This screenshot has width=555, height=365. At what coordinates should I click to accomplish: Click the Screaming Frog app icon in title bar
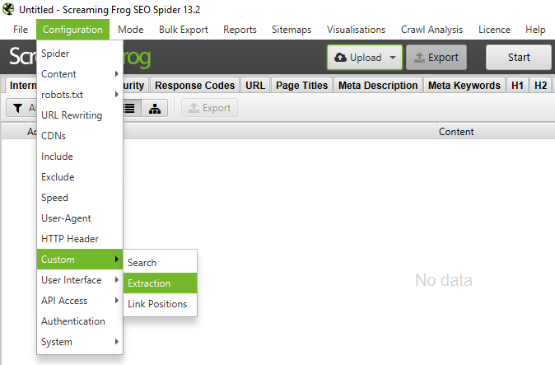(x=8, y=9)
